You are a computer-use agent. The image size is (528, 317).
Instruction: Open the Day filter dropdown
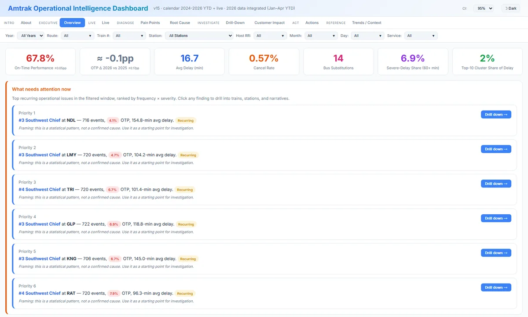pyautogui.click(x=367, y=36)
